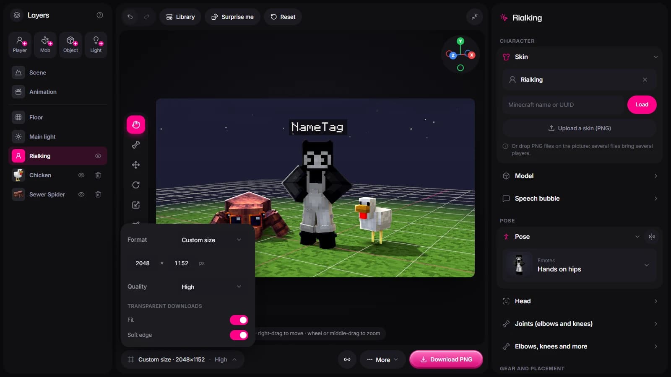671x377 pixels.
Task: Click the undo arrow icon
Action: pyautogui.click(x=130, y=17)
